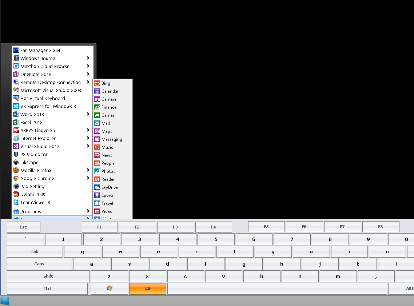Screen dimensions: 414x306
Task: Click the Delphi 2009 icon
Action: click(16, 194)
